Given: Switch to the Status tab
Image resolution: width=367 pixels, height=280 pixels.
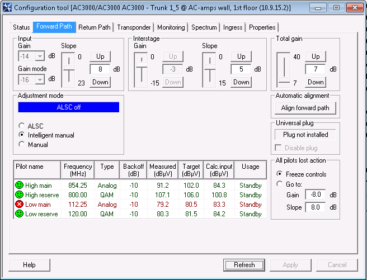Looking at the screenshot, I should click(21, 27).
